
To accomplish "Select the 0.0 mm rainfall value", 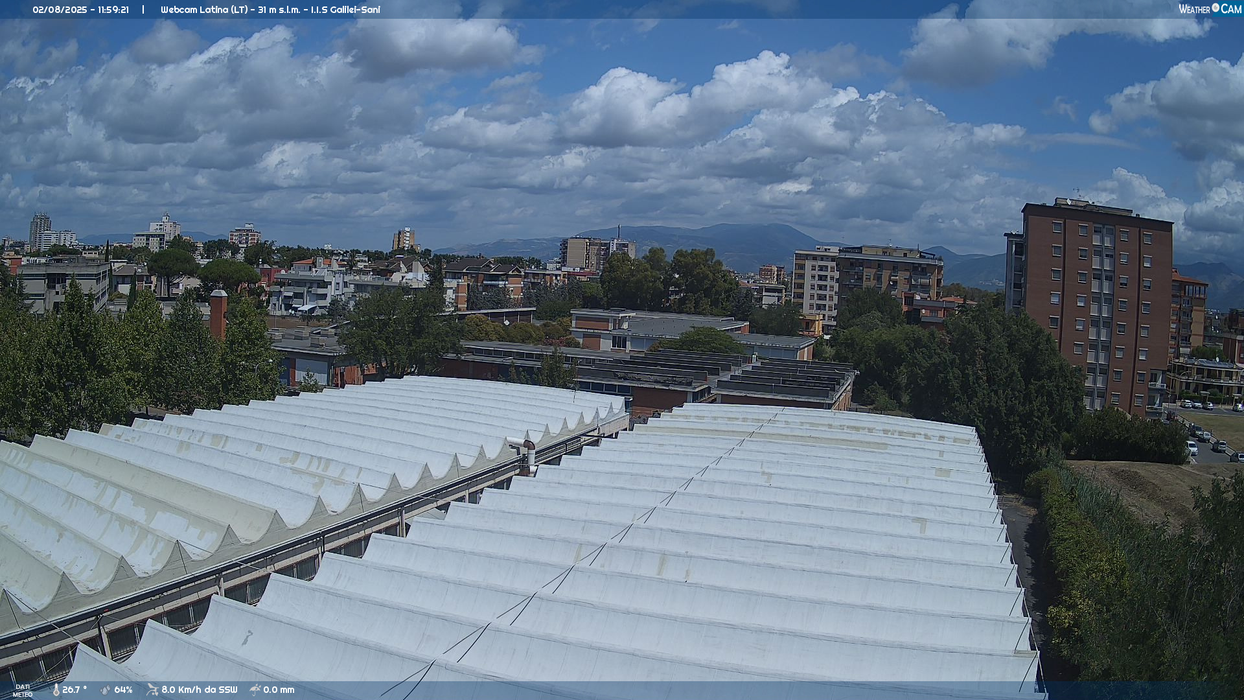I will pos(279,690).
